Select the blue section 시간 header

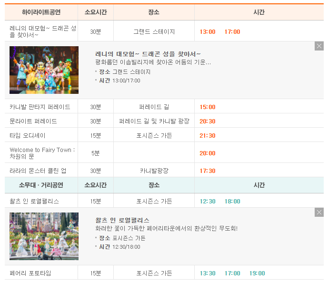click(x=259, y=185)
